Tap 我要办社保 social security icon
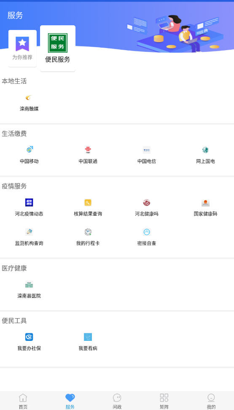234x410 pixels. point(29,337)
